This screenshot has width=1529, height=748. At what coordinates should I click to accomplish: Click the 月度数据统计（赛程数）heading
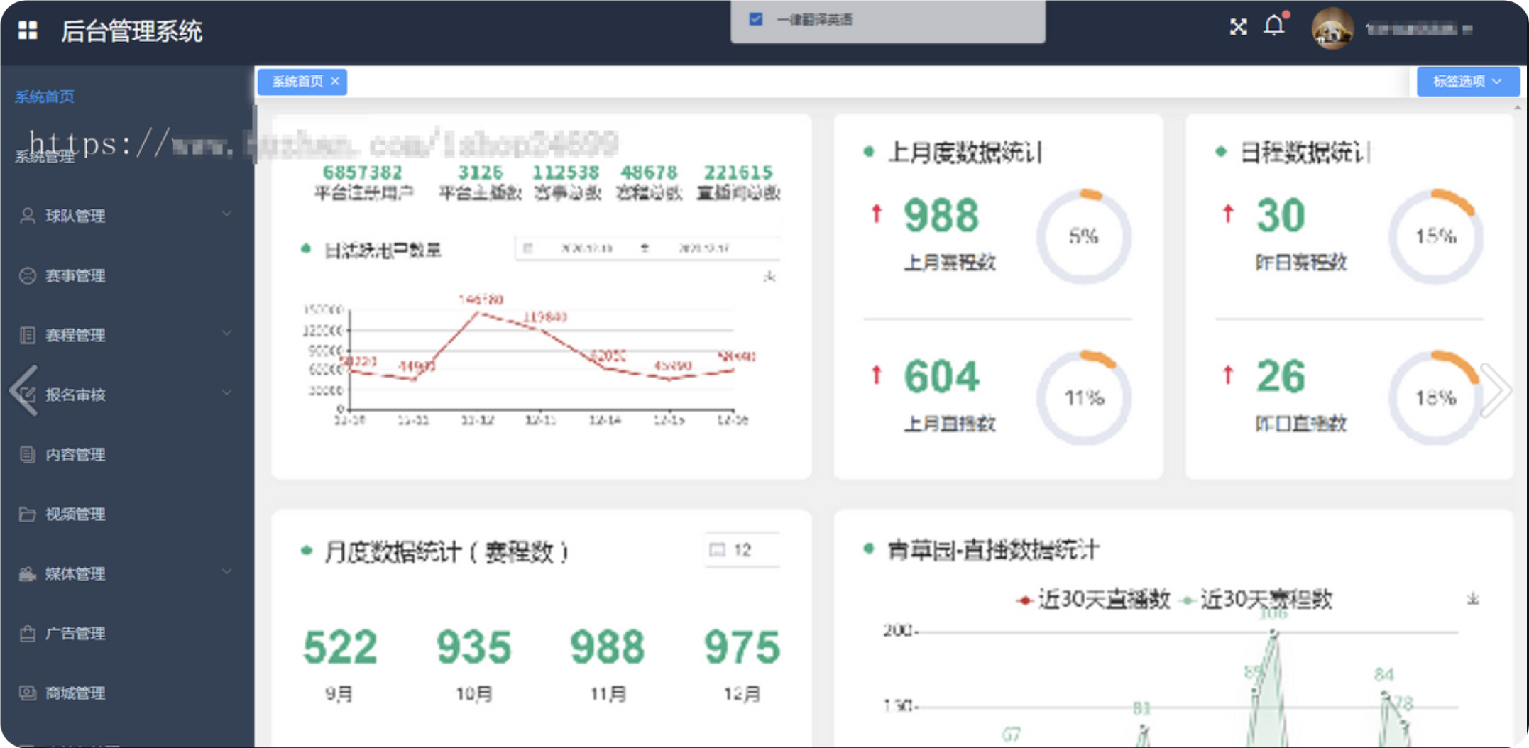coord(446,551)
